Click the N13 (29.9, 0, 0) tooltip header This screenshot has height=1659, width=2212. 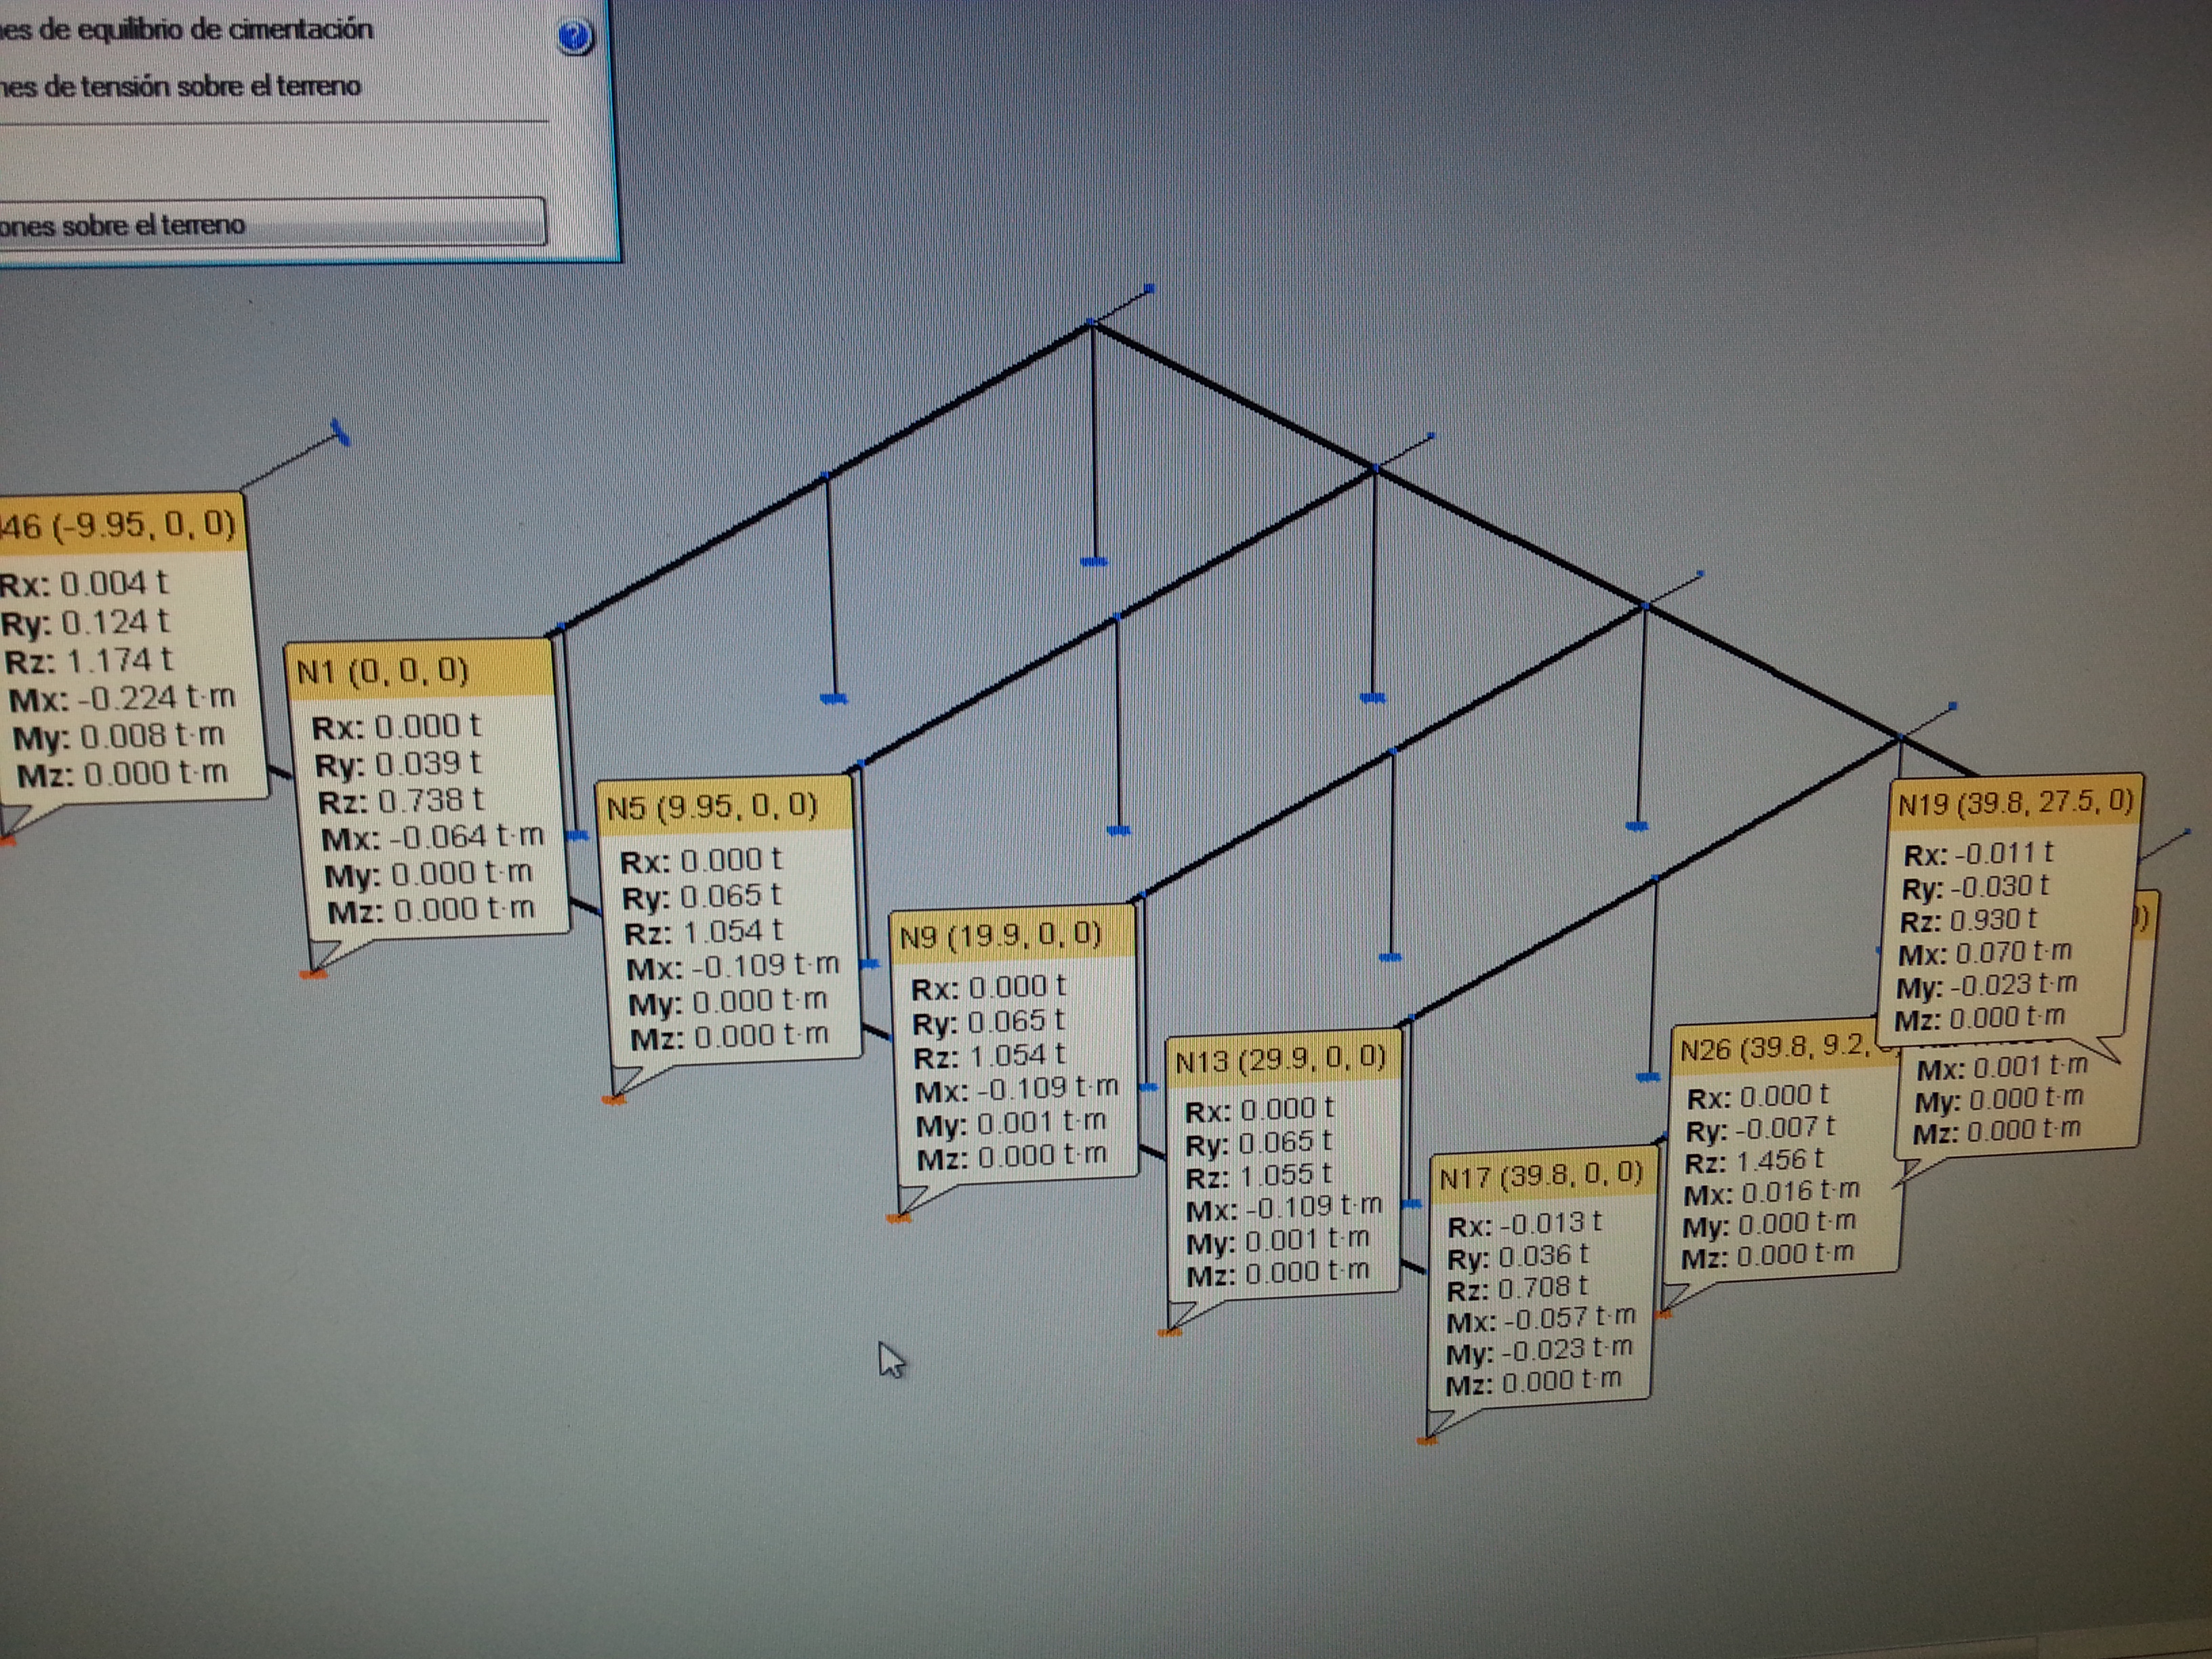tap(1282, 1060)
